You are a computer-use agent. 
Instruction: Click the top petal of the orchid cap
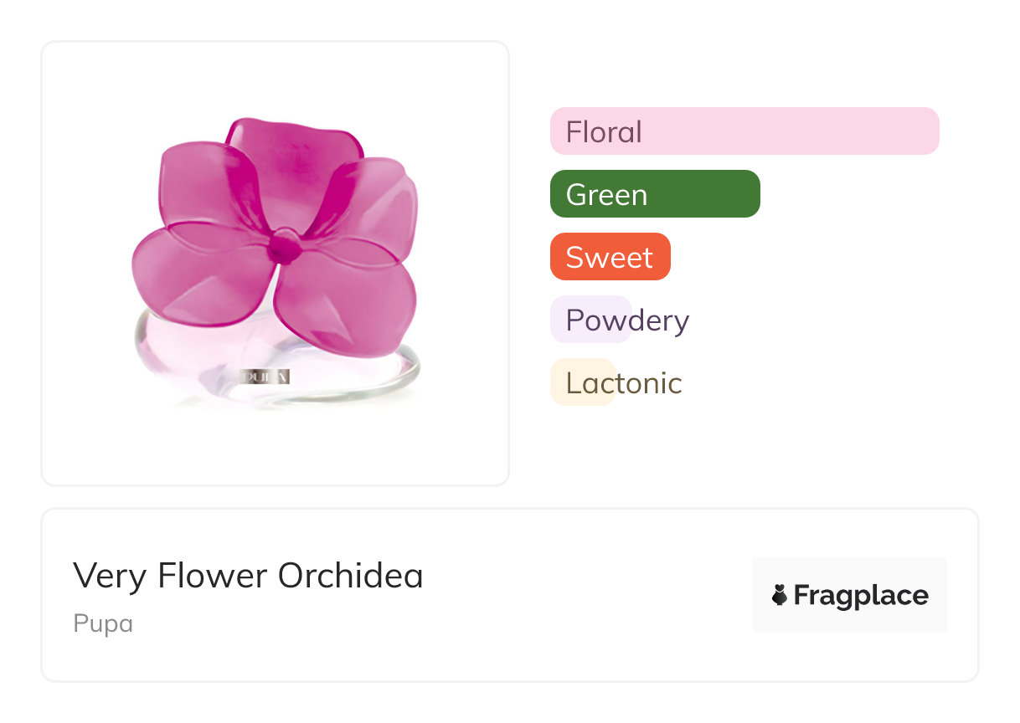tap(293, 159)
